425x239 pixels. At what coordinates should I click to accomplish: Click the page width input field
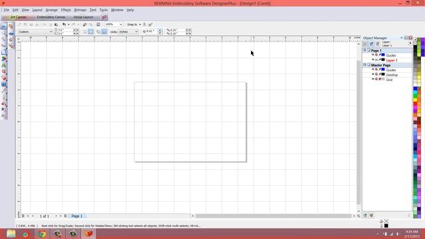pyautogui.click(x=66, y=30)
